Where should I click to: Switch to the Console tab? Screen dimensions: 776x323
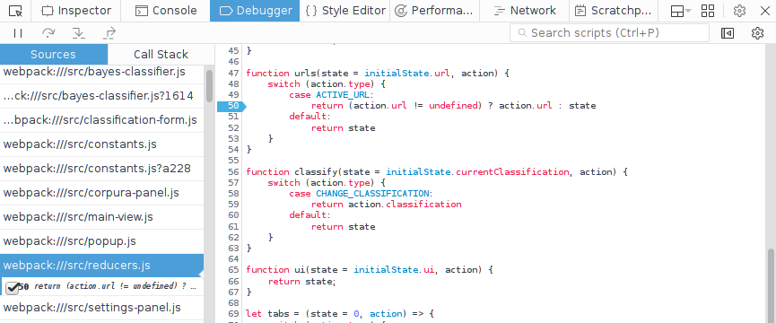165,11
